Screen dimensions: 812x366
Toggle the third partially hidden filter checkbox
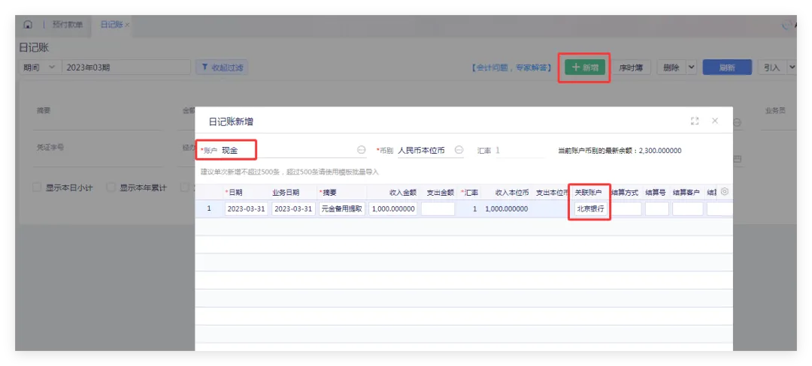[x=184, y=188]
